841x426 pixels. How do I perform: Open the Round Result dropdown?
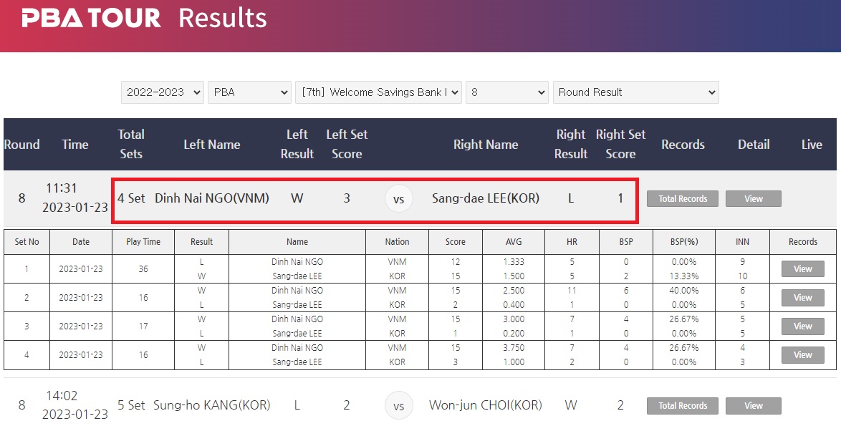coord(635,92)
